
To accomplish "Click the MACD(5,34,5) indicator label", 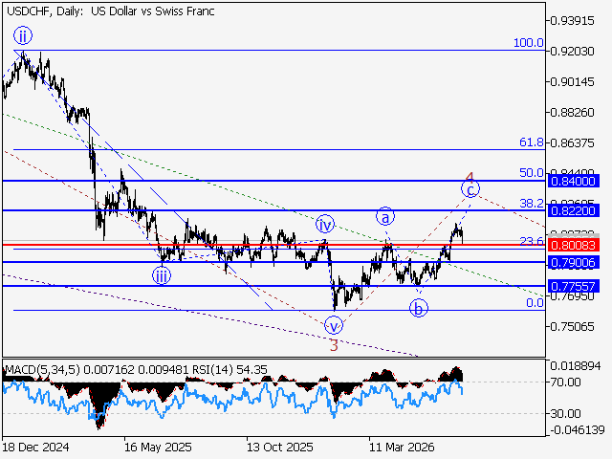I will pyautogui.click(x=42, y=369).
